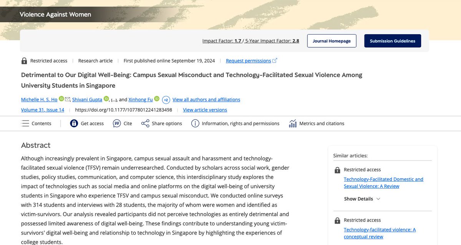The image size is (461, 245).
Task: Click the ORCID icon next to Xinhong Fu
Action: (x=157, y=99)
